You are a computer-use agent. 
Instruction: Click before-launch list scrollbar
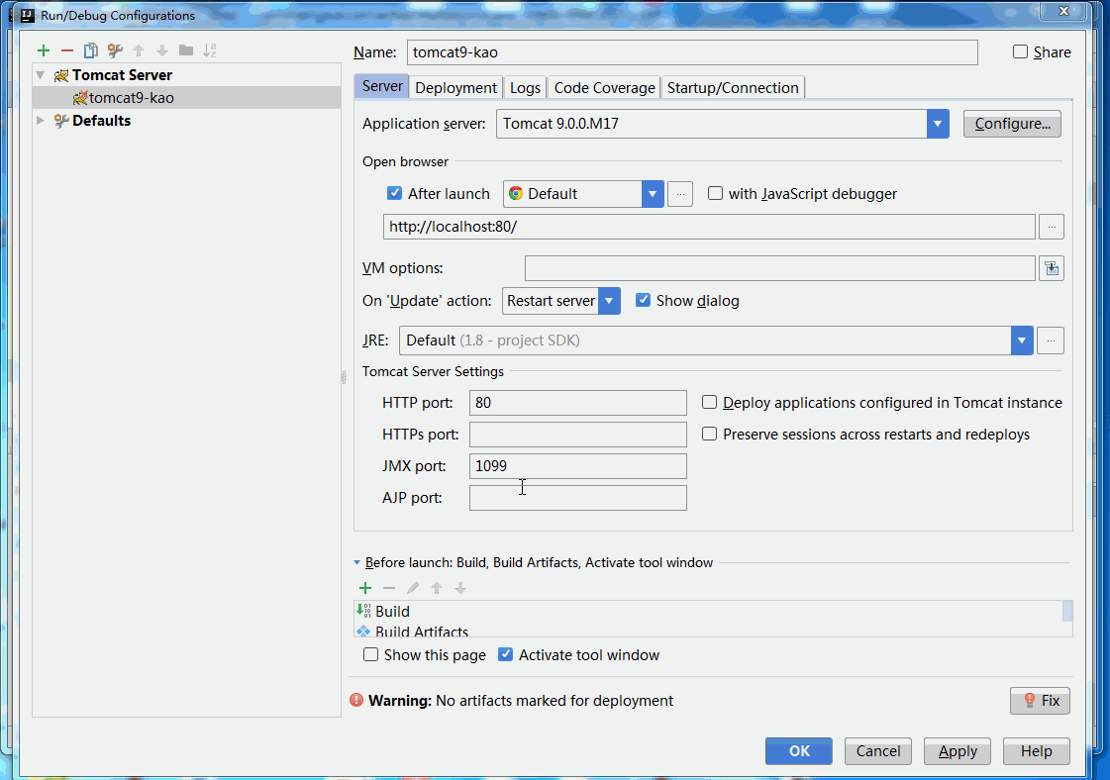[x=1067, y=612]
